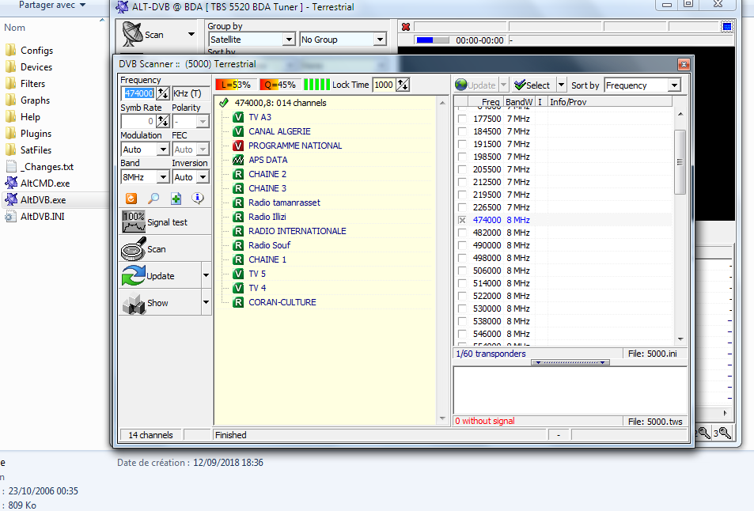
Task: Click the info bubble icon
Action: point(197,199)
